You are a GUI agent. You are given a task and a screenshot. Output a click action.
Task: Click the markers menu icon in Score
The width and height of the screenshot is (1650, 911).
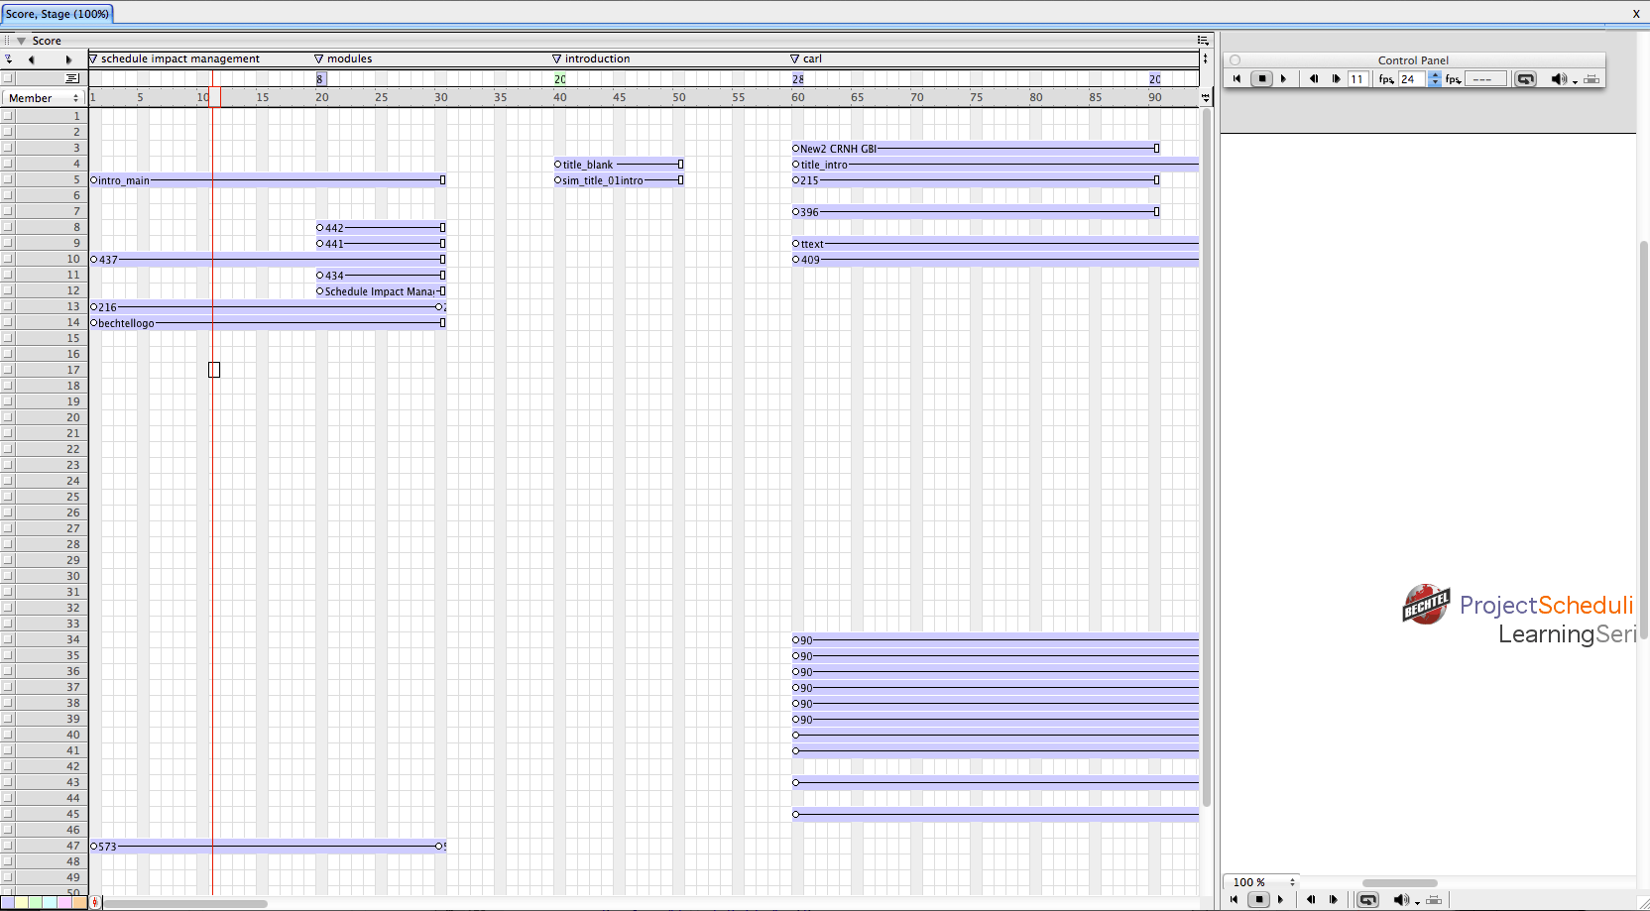tap(9, 59)
